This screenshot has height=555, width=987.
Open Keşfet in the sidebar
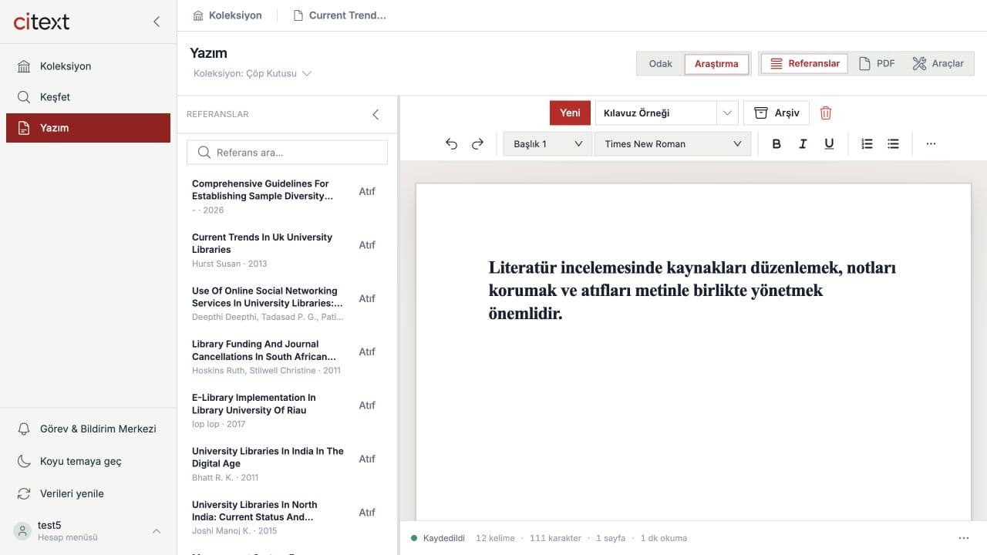[88, 97]
